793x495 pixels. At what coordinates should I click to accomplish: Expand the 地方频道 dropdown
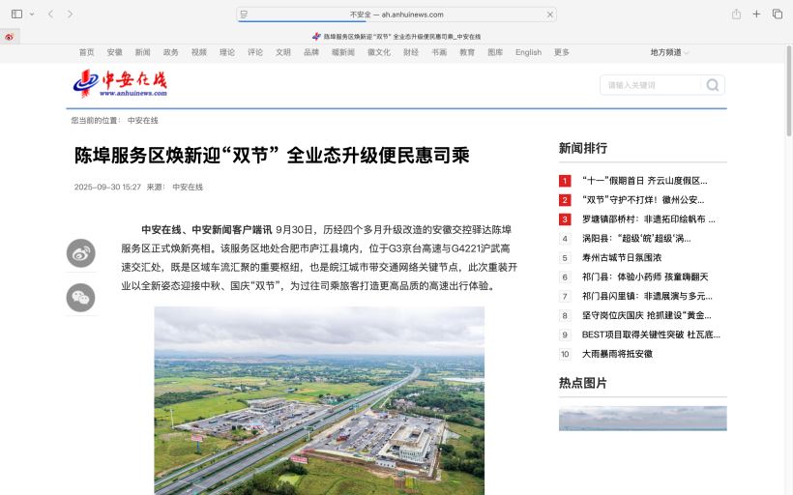(669, 52)
